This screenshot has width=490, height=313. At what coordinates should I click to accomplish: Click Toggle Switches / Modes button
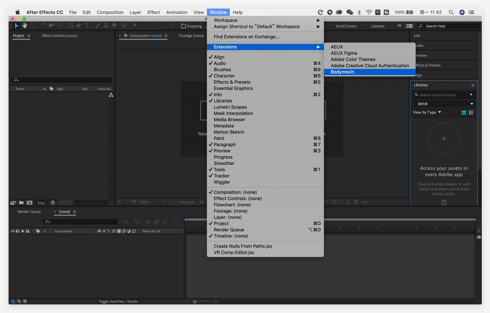click(x=118, y=301)
